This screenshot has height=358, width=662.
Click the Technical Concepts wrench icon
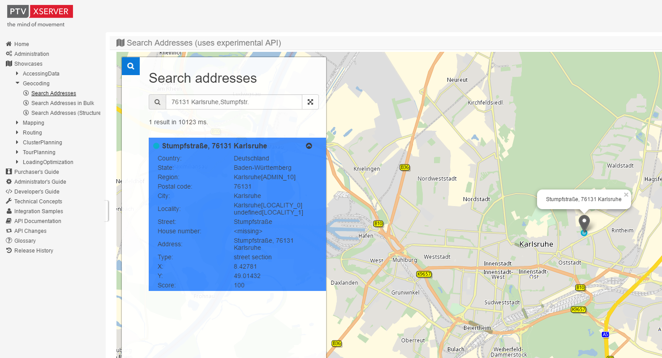pos(9,202)
